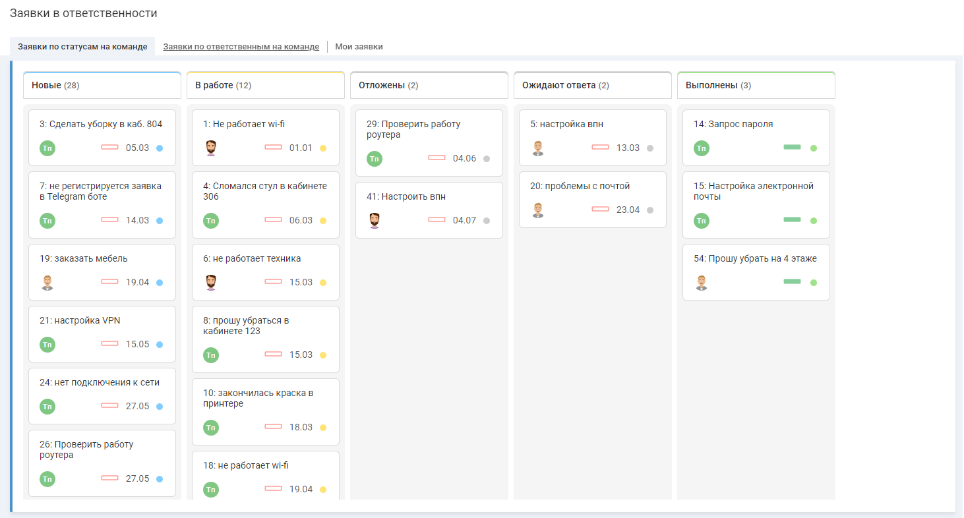Screen dimensions: 964x518
Task: Open the Мои заявки tab
Action: [x=359, y=47]
